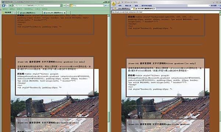Viewport: 221px width, 132px height.
Task: Open IETester tab list arrow at right
Action: pyautogui.click(x=220, y=9)
